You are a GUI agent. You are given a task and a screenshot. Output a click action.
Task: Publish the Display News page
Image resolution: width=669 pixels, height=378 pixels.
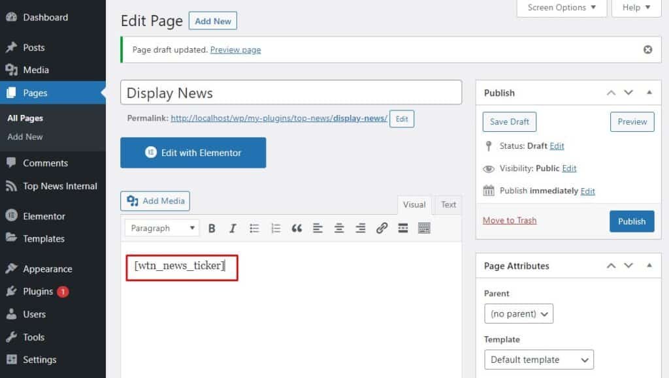point(631,221)
